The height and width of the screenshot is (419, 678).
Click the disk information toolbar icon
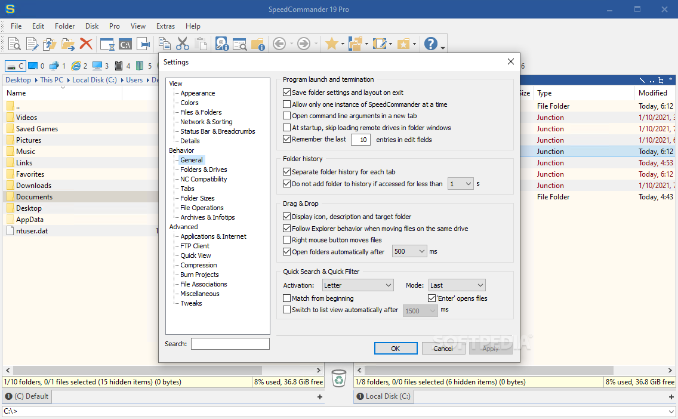[222, 44]
